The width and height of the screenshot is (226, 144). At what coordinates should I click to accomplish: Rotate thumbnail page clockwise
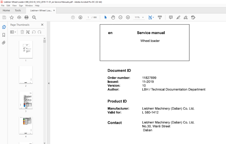pos(40,32)
